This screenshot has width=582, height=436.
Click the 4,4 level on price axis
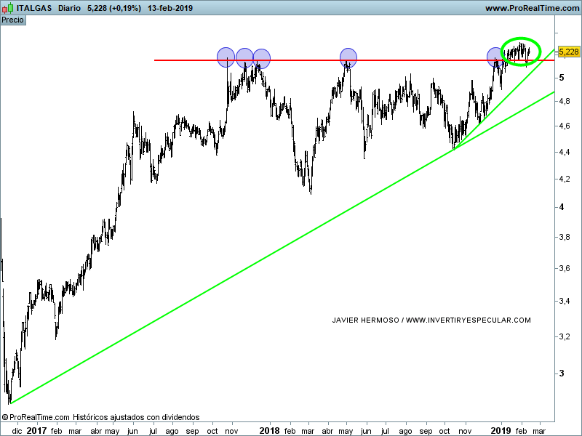(x=564, y=152)
